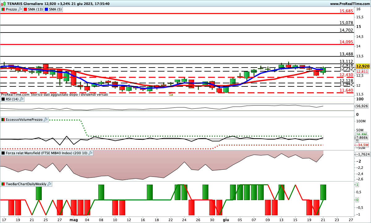Open EccessoVolumePrezzo settings wrench
The image size is (371, 223).
click(x=46, y=119)
